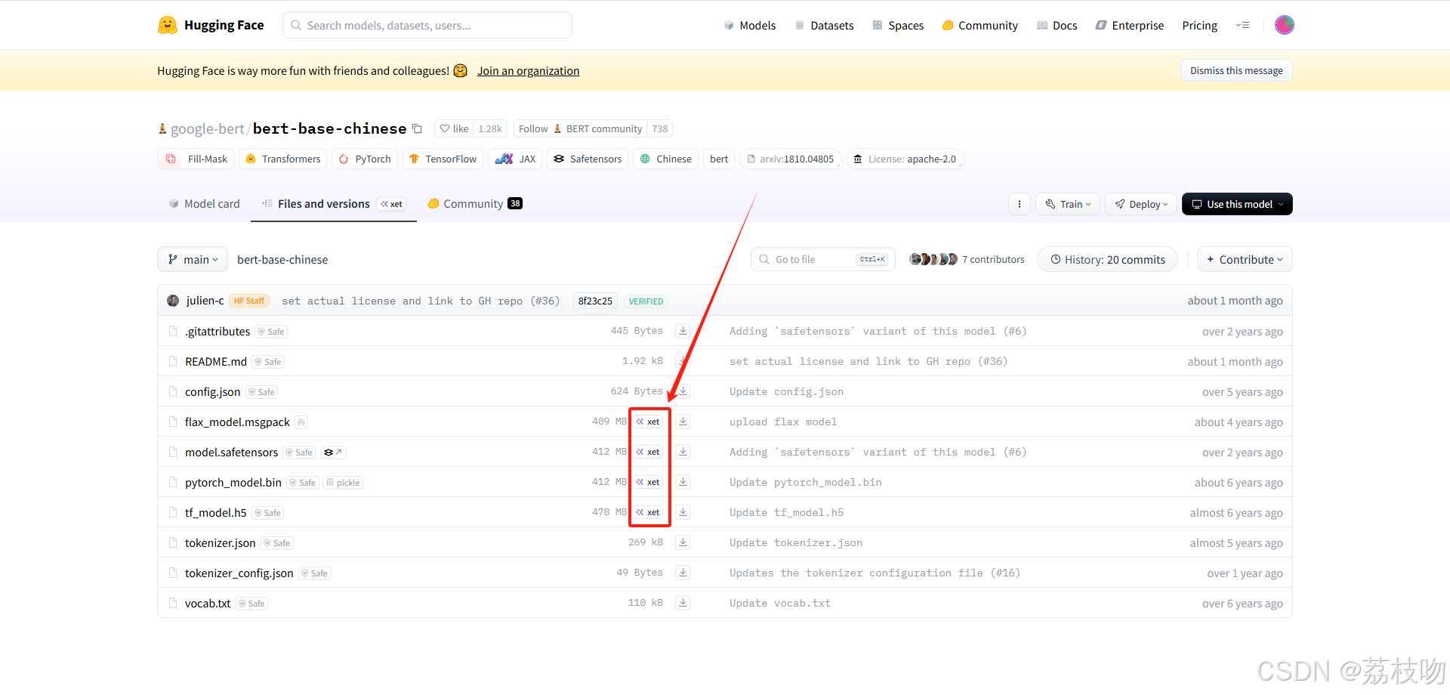
Task: Click the pickle badge on pytorch_model.bin
Action: (343, 483)
